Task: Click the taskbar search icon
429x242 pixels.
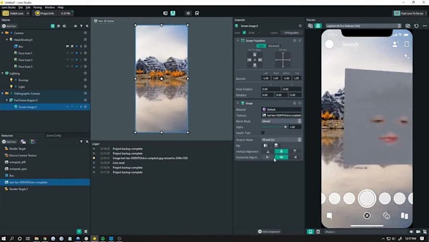Action: tap(12, 239)
